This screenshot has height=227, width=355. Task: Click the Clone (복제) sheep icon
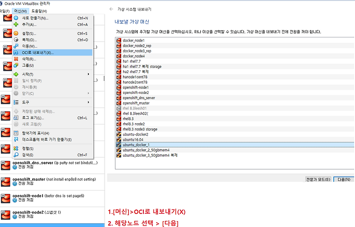(x=16, y=40)
